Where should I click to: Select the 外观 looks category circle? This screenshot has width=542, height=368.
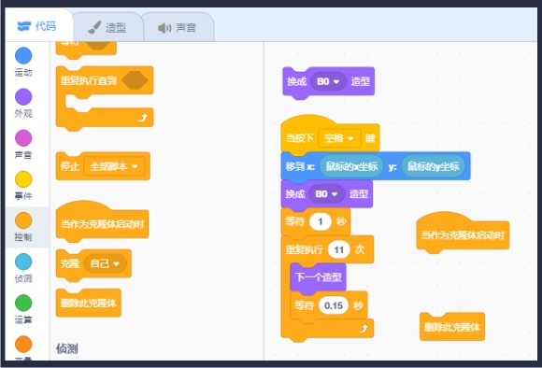[23, 97]
